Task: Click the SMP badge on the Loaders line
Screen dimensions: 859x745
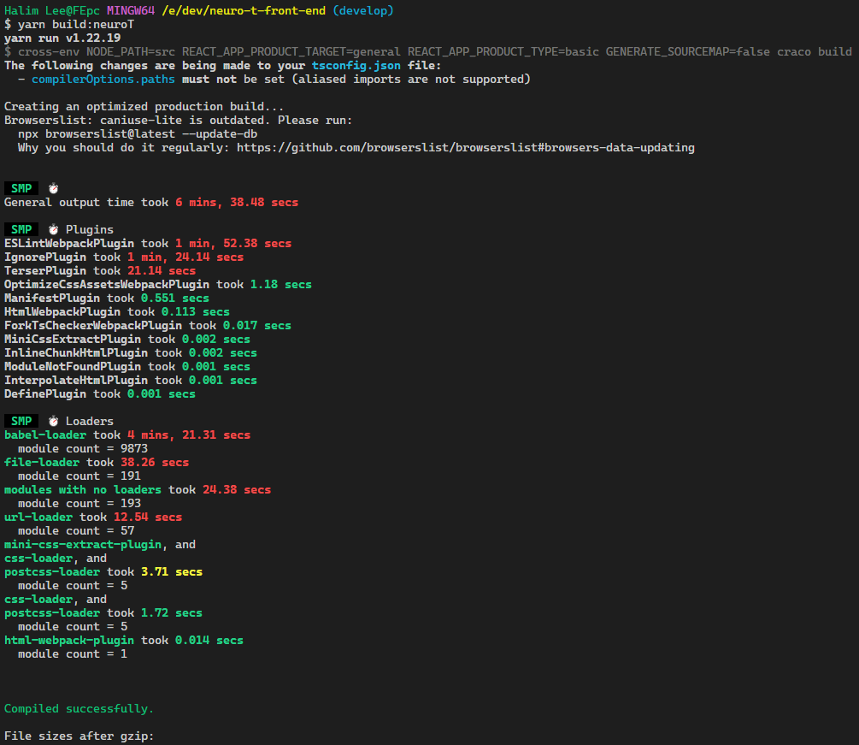Action: pos(21,421)
